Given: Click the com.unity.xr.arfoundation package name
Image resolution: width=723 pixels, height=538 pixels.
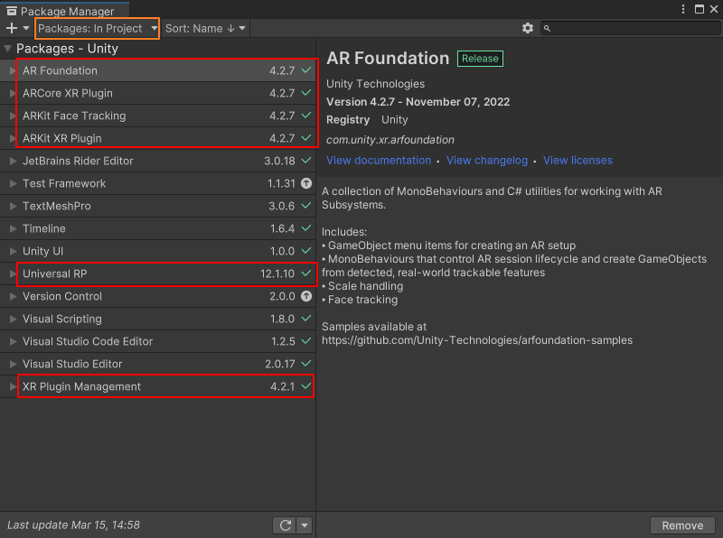Looking at the screenshot, I should (390, 140).
